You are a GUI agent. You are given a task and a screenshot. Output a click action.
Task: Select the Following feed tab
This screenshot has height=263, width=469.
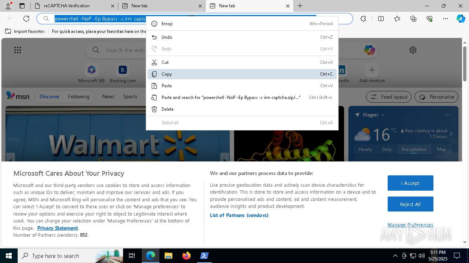pyautogui.click(x=78, y=96)
